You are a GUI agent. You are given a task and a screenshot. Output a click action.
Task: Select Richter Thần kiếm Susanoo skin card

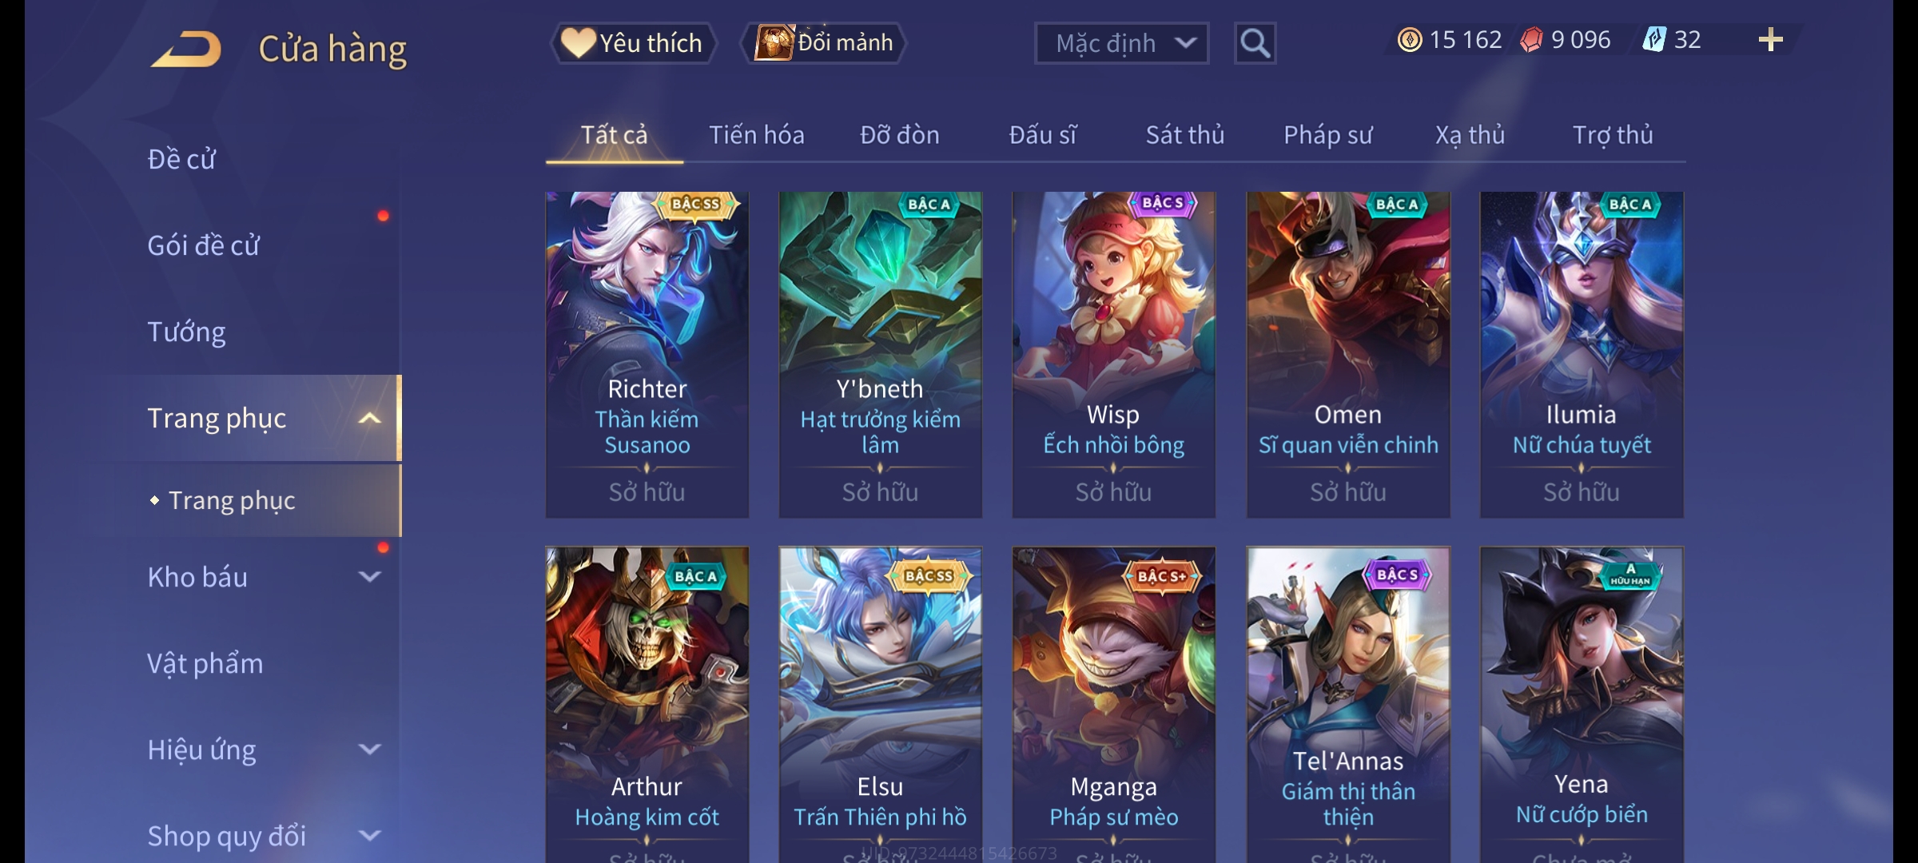(647, 355)
